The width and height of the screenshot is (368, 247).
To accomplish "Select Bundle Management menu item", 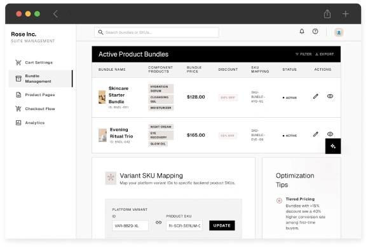I will coord(41,78).
